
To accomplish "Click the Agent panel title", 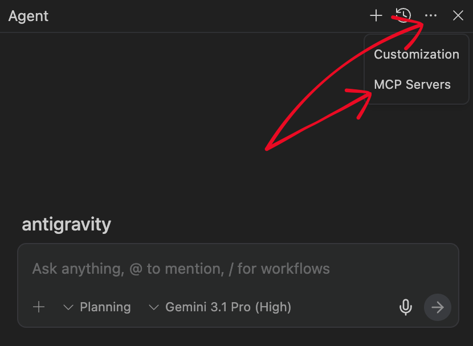I will [28, 16].
